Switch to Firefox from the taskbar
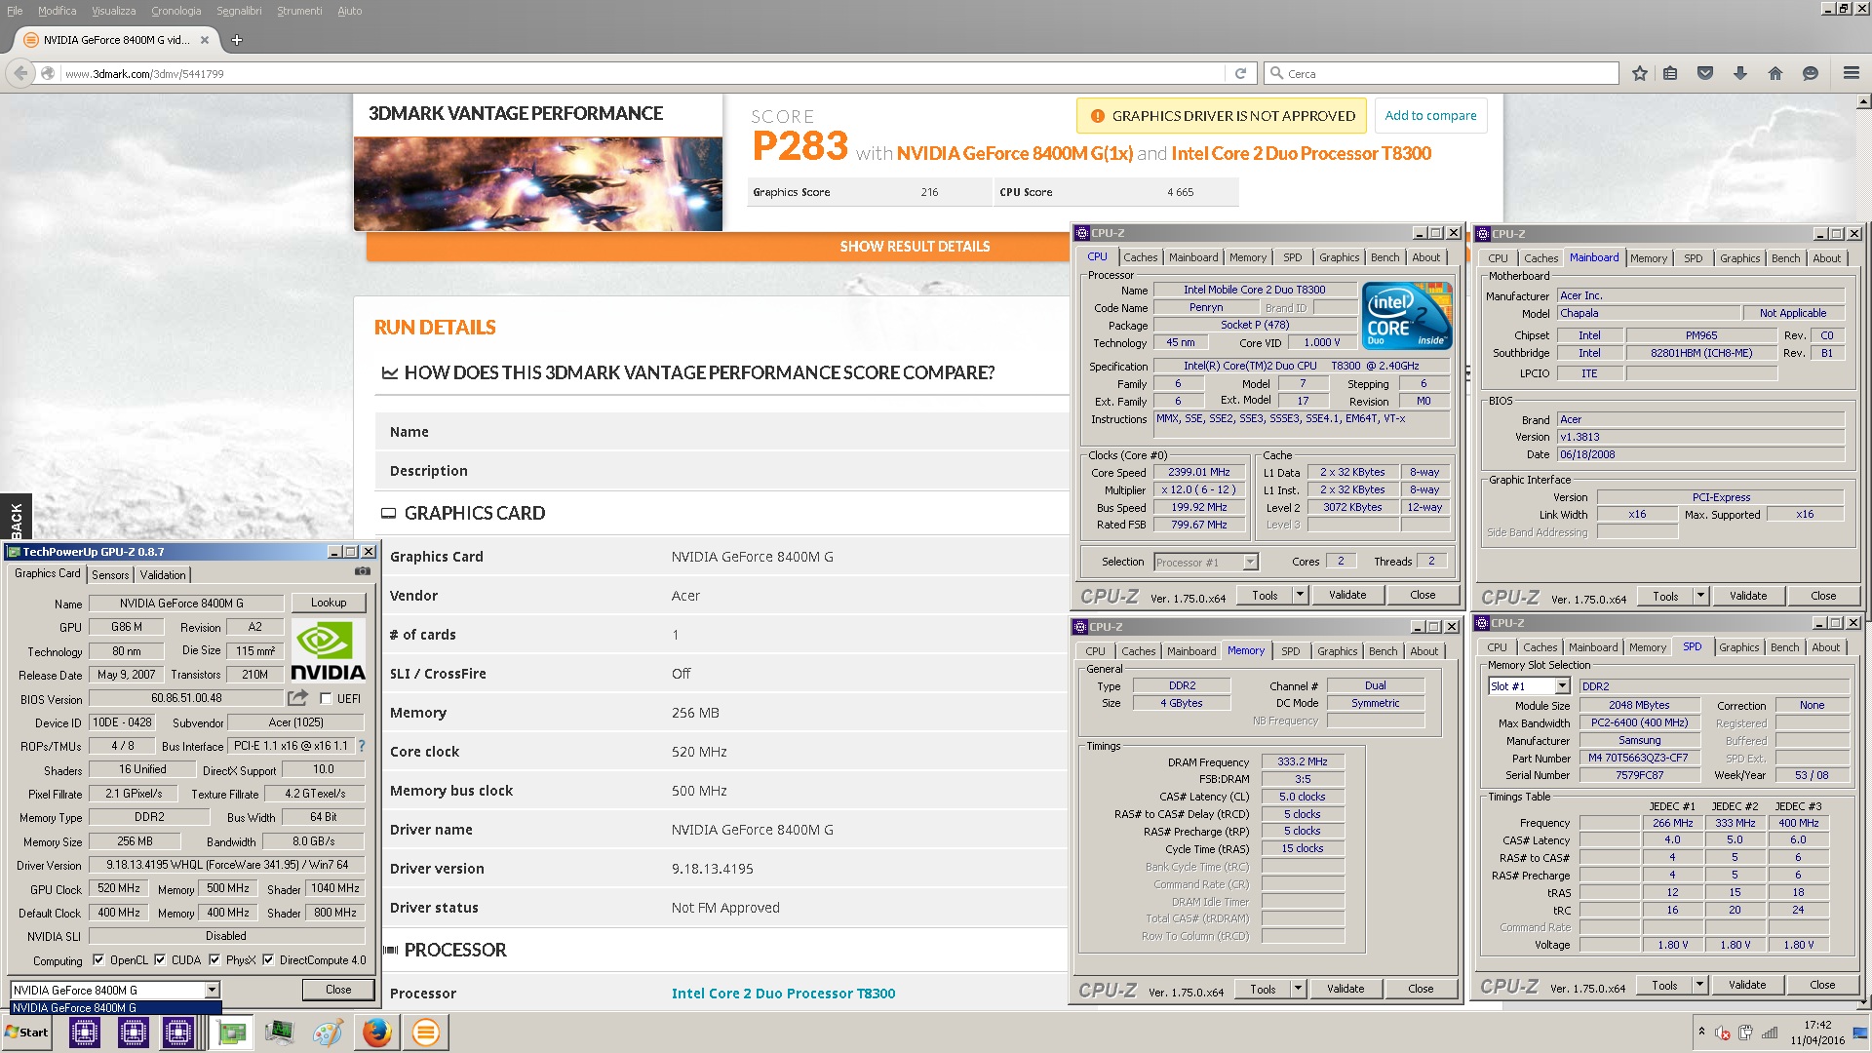Image resolution: width=1872 pixels, height=1053 pixels. pyautogui.click(x=377, y=1033)
